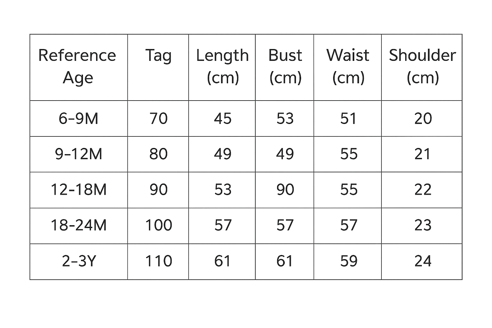This screenshot has height=328, width=492.
Task: Click the Reference Age header cell
Action: coord(77,66)
